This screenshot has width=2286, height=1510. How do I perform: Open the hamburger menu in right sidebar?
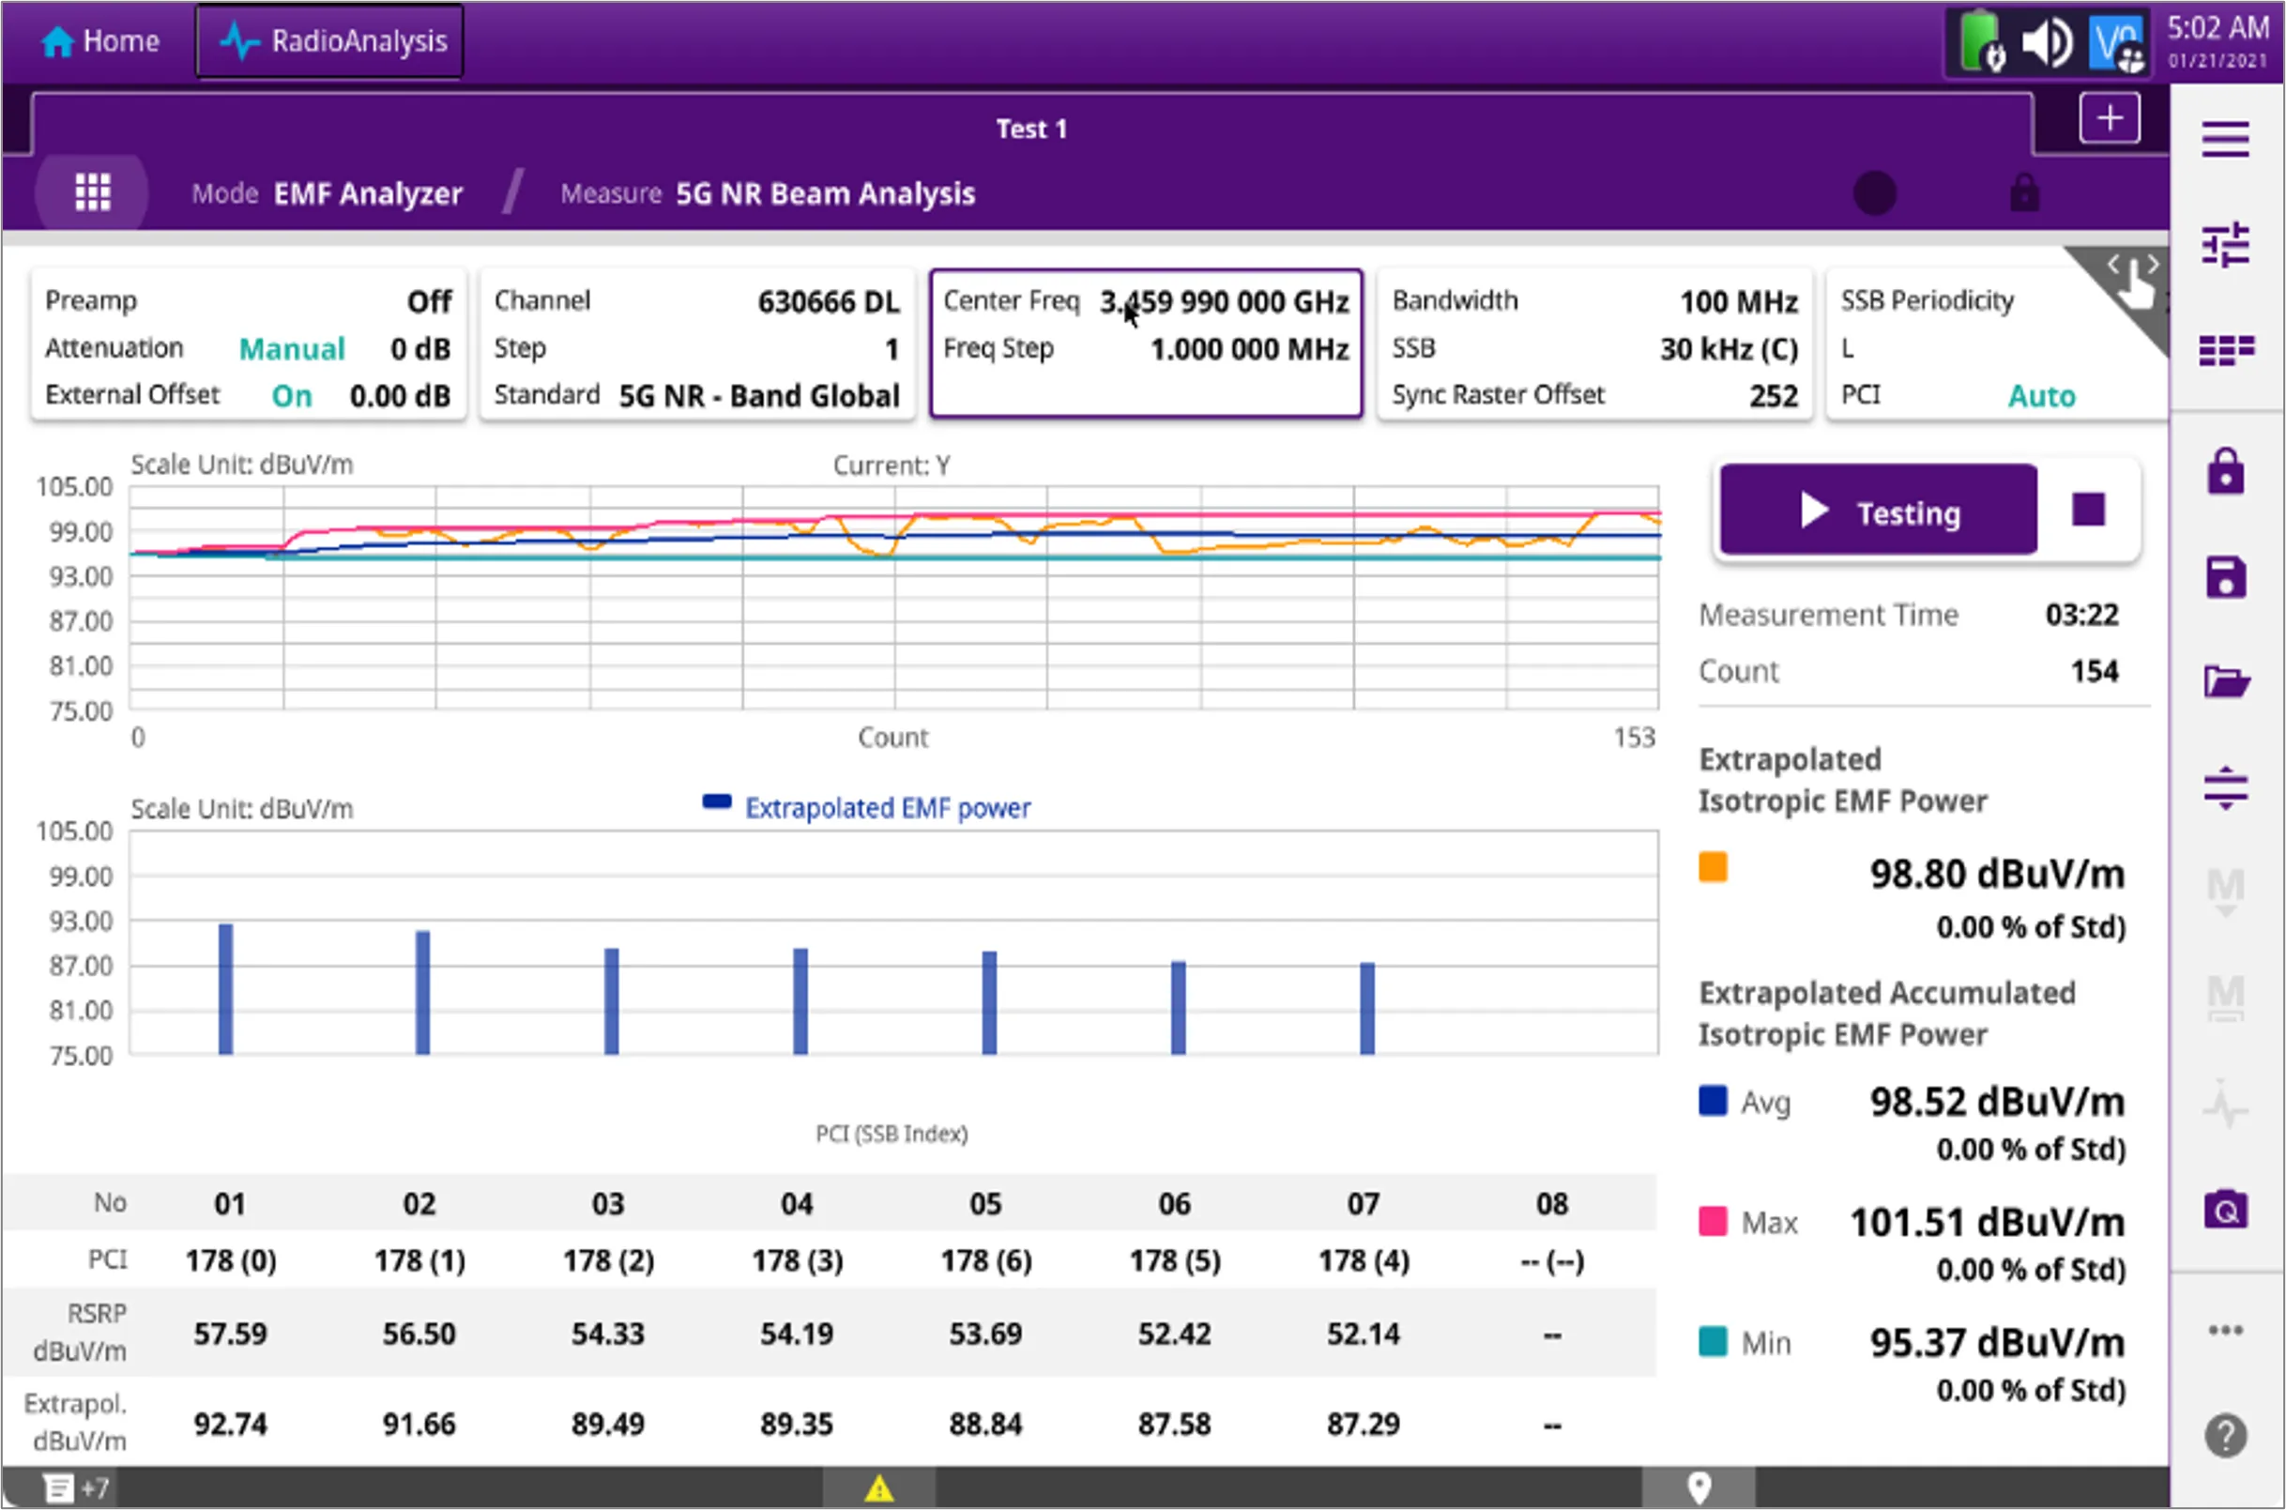tap(2224, 140)
